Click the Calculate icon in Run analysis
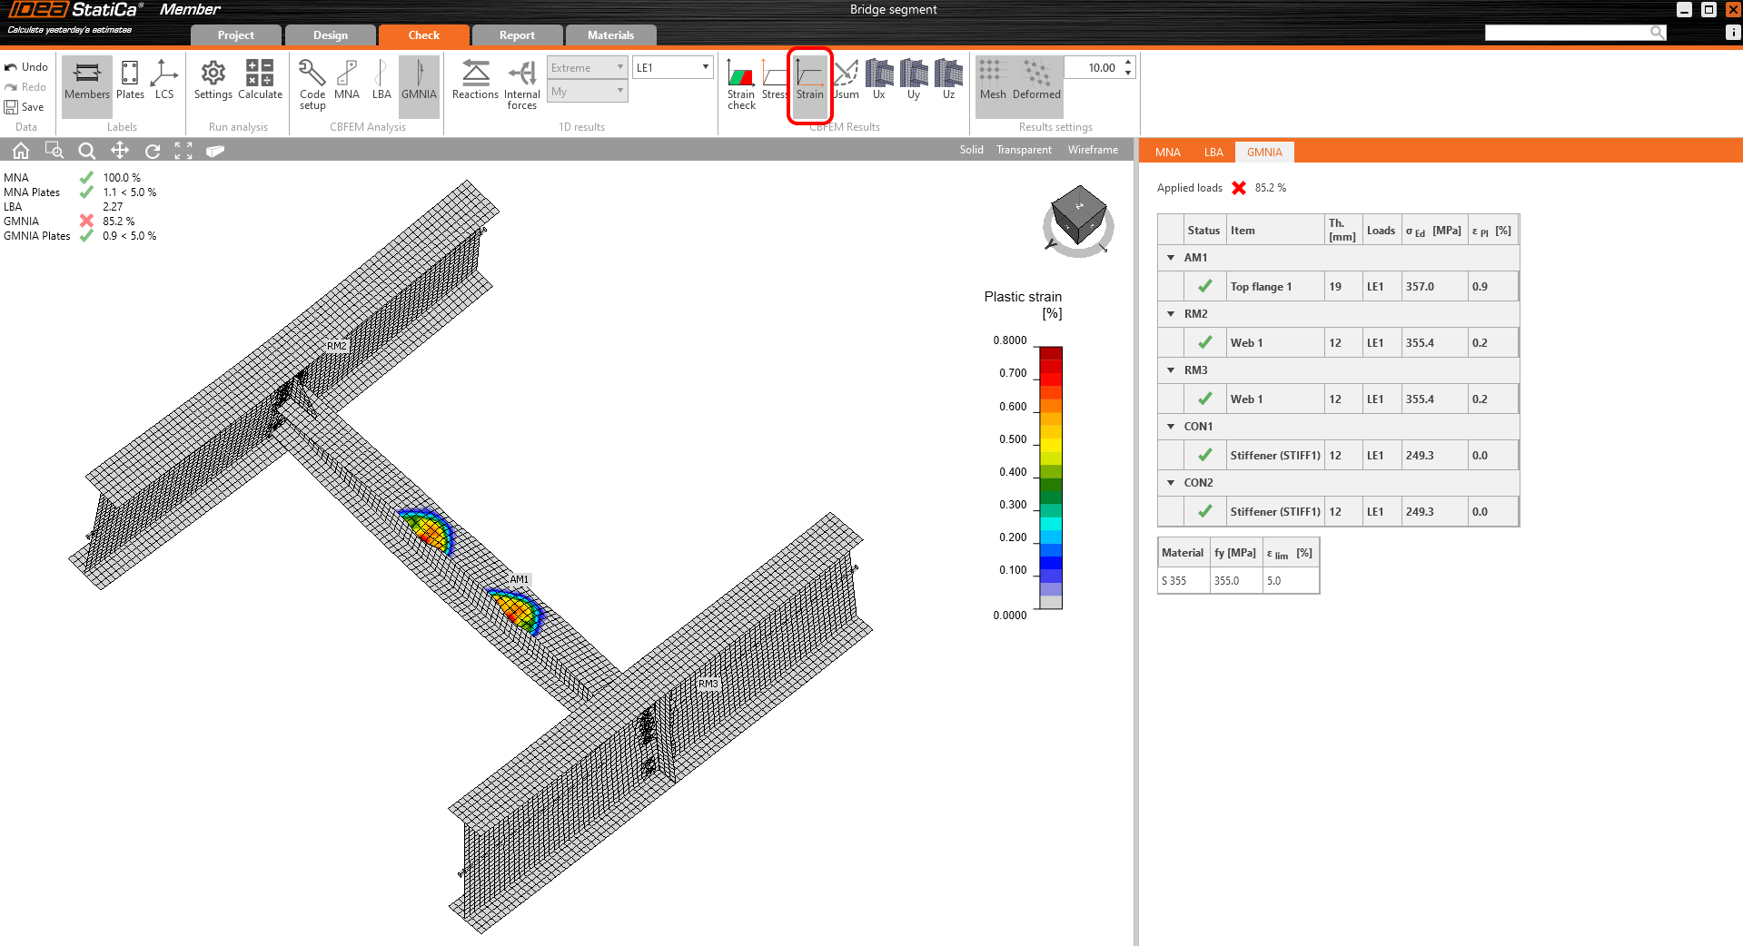1743x946 pixels. pos(260,80)
